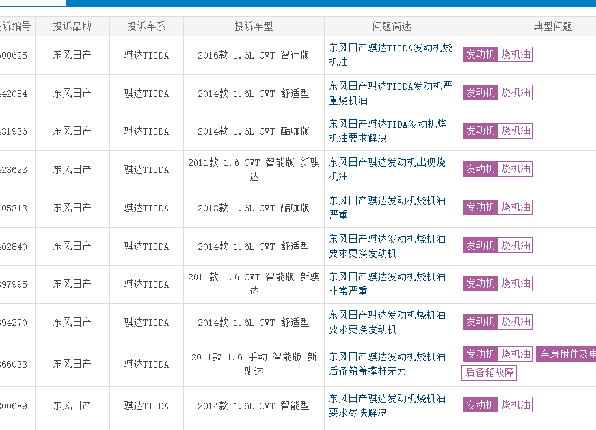This screenshot has height=430, width=596.
Task: Open complaint link 东风日产骐达发动机烧机油要求尽快解决
Action: (x=387, y=405)
